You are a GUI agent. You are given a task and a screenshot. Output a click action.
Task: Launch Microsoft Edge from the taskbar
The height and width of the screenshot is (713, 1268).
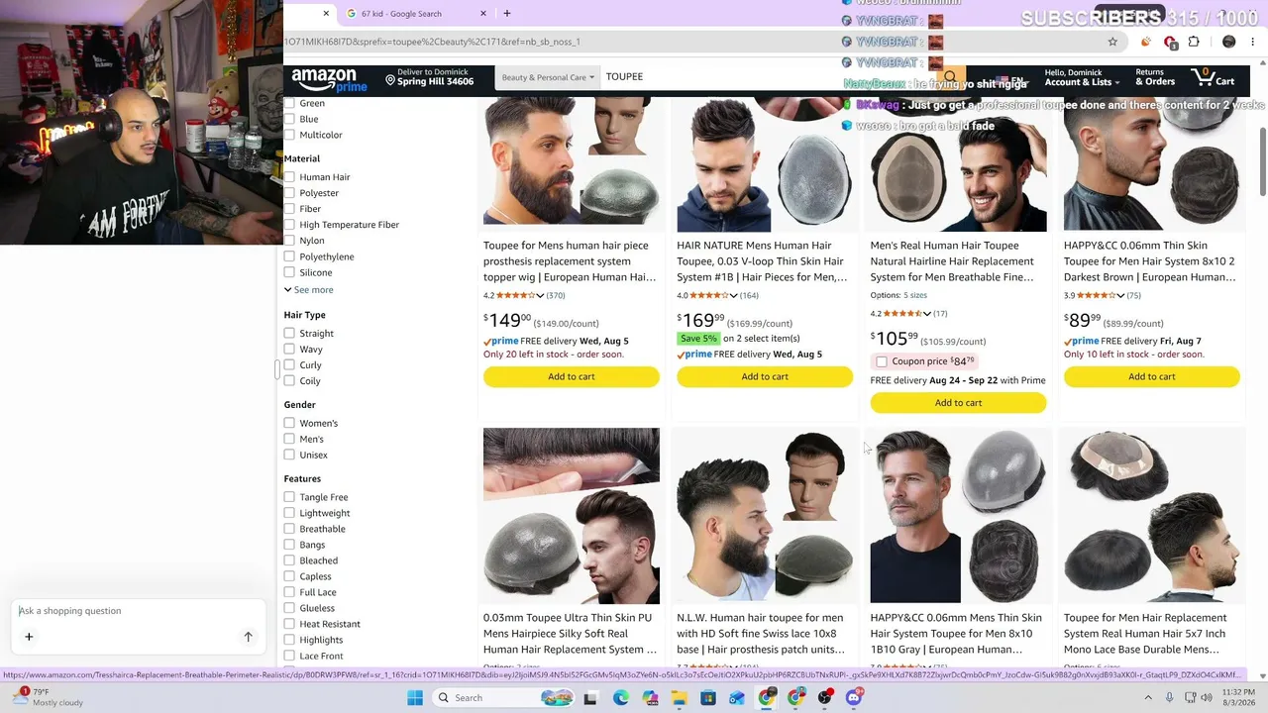(x=620, y=698)
